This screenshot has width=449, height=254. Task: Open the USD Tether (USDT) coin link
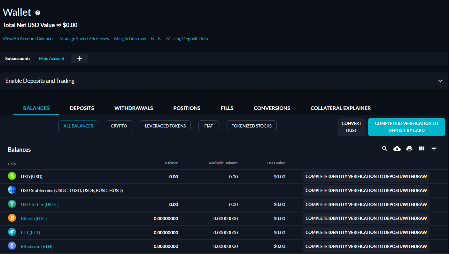pyautogui.click(x=40, y=204)
